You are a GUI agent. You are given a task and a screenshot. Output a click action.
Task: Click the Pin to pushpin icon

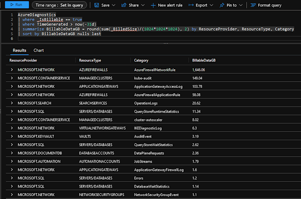click(x=222, y=5)
